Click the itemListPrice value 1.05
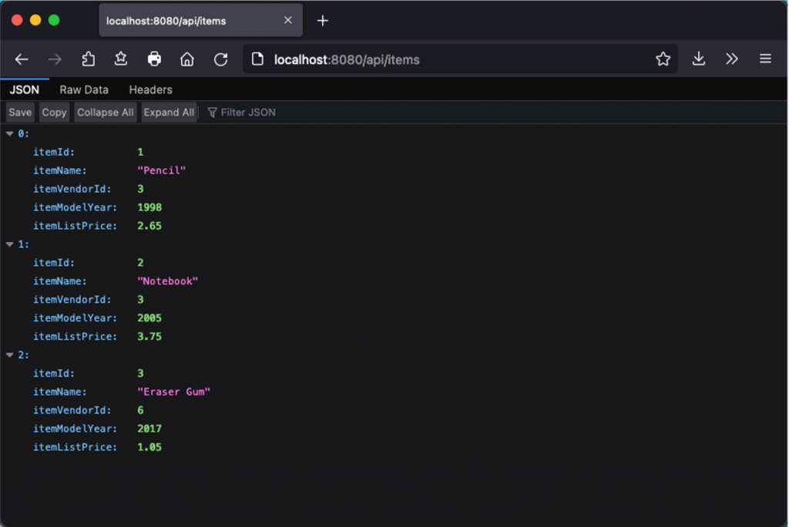The image size is (789, 527). point(149,448)
